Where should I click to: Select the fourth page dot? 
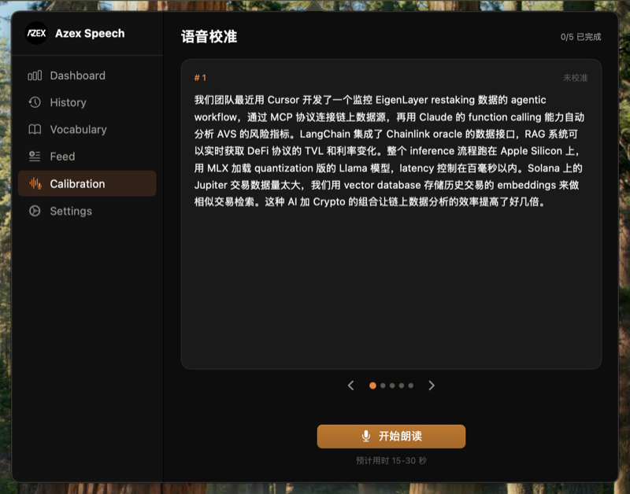pyautogui.click(x=401, y=385)
